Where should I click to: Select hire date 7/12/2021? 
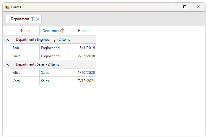[82, 81]
